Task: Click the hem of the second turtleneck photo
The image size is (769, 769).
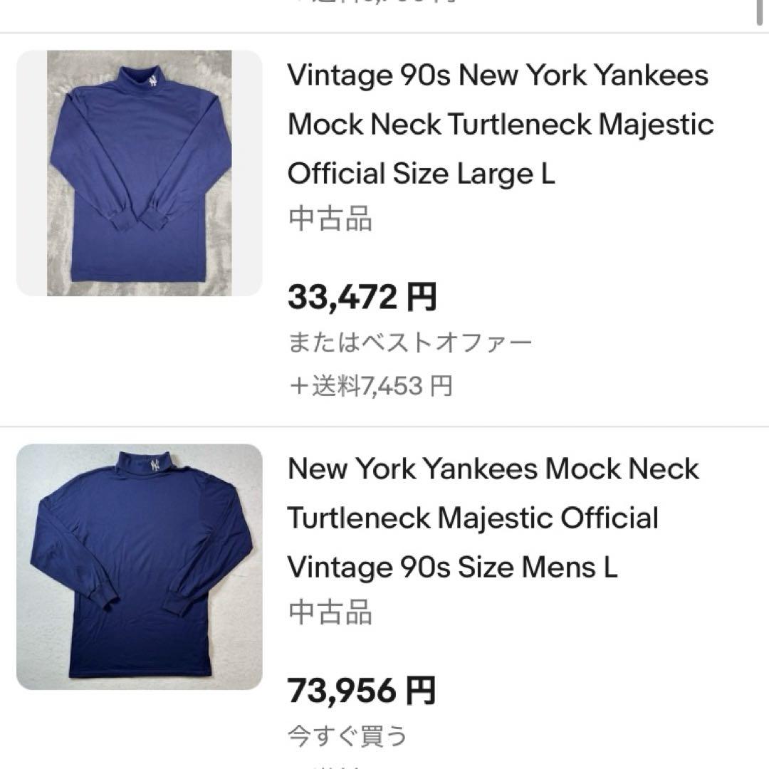Action: 140,669
